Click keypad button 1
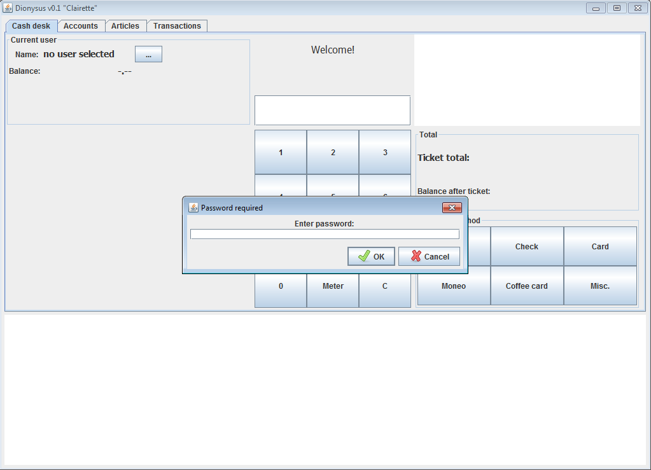Screen dimensions: 651x470 click(281, 152)
